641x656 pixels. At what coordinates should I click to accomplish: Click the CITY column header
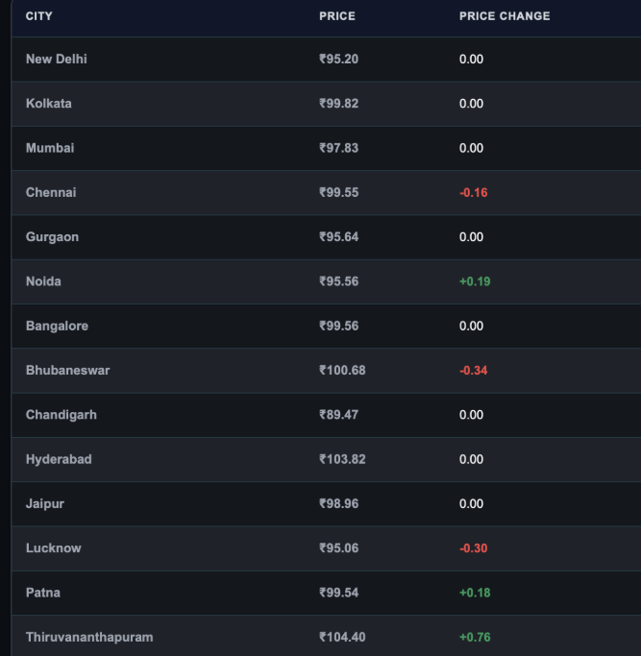[x=39, y=16]
